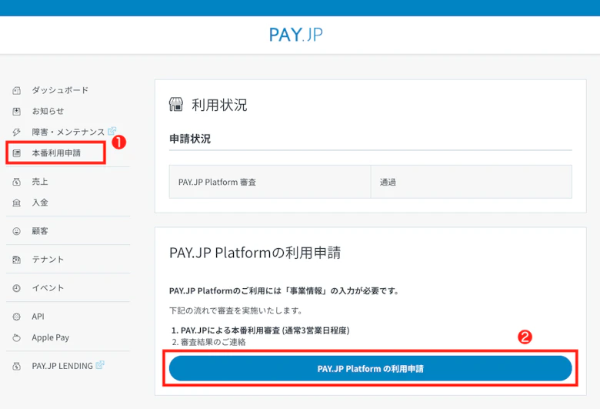The width and height of the screenshot is (600, 409).
Task: Click the 利用状況 heading text
Action: 219,105
